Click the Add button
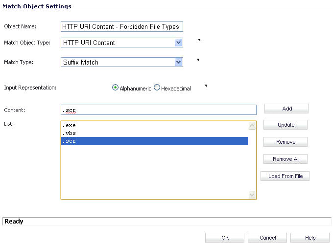Viewport: 333px width, 245px height. (286, 109)
